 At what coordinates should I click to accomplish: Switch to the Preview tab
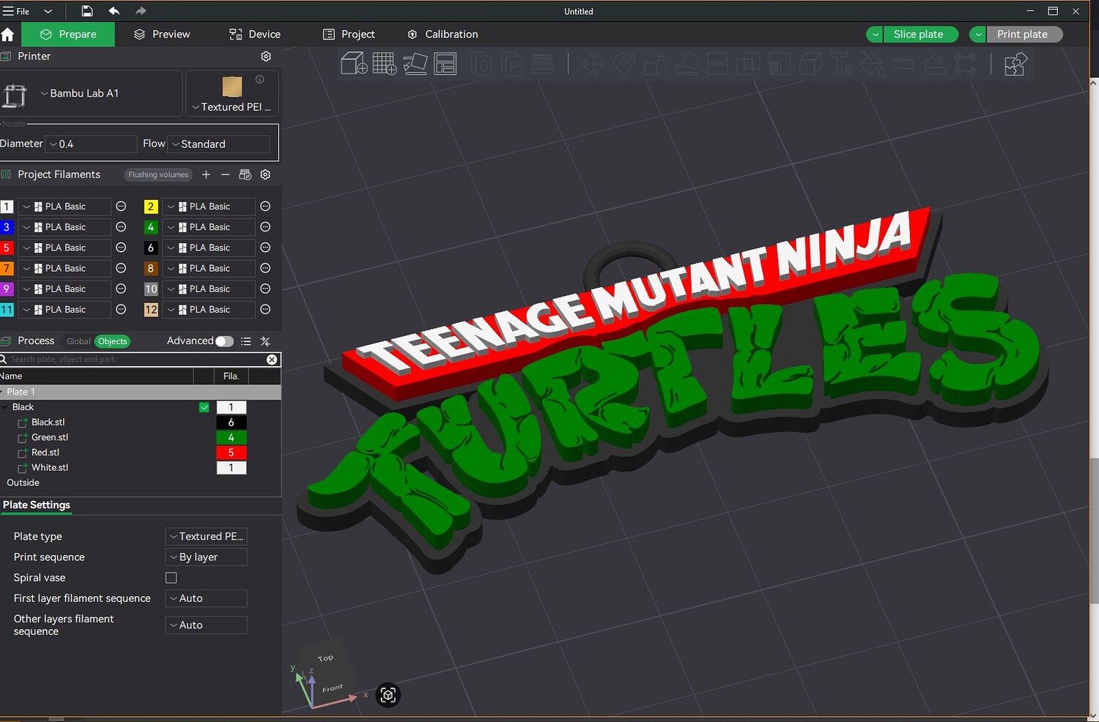(x=162, y=34)
